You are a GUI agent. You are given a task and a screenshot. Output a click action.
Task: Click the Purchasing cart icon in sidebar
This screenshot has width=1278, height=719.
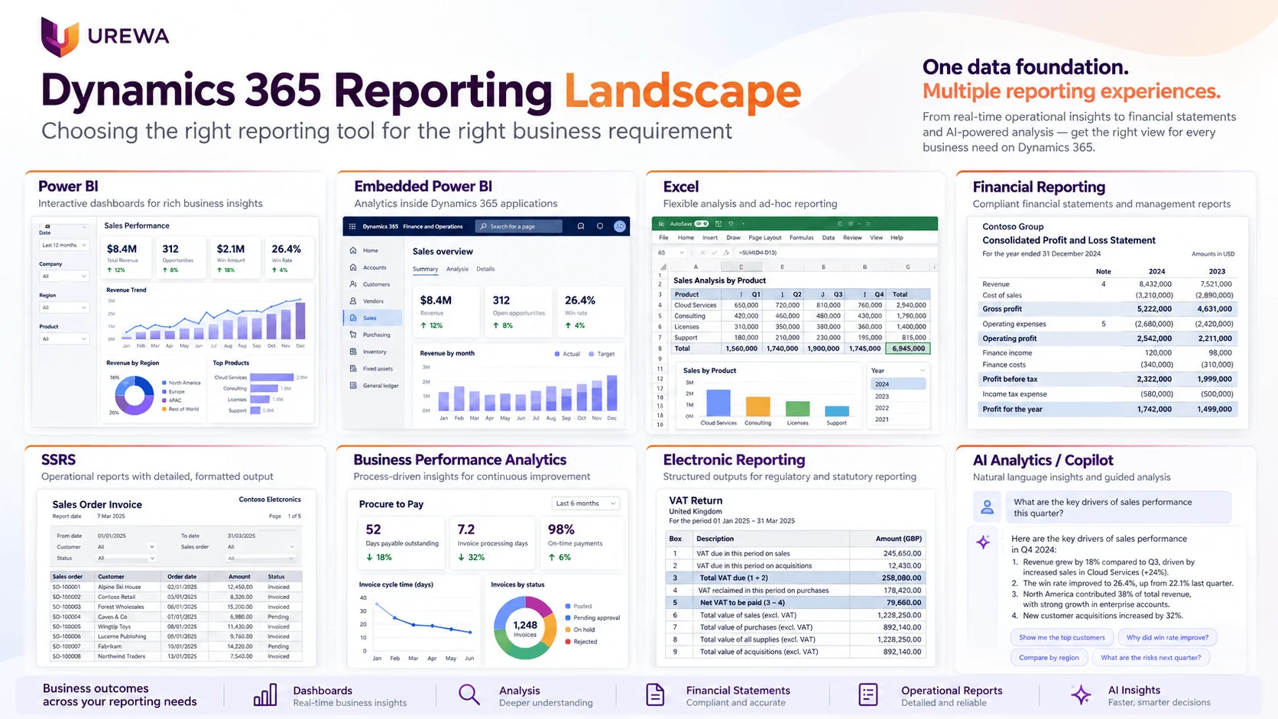(x=353, y=335)
